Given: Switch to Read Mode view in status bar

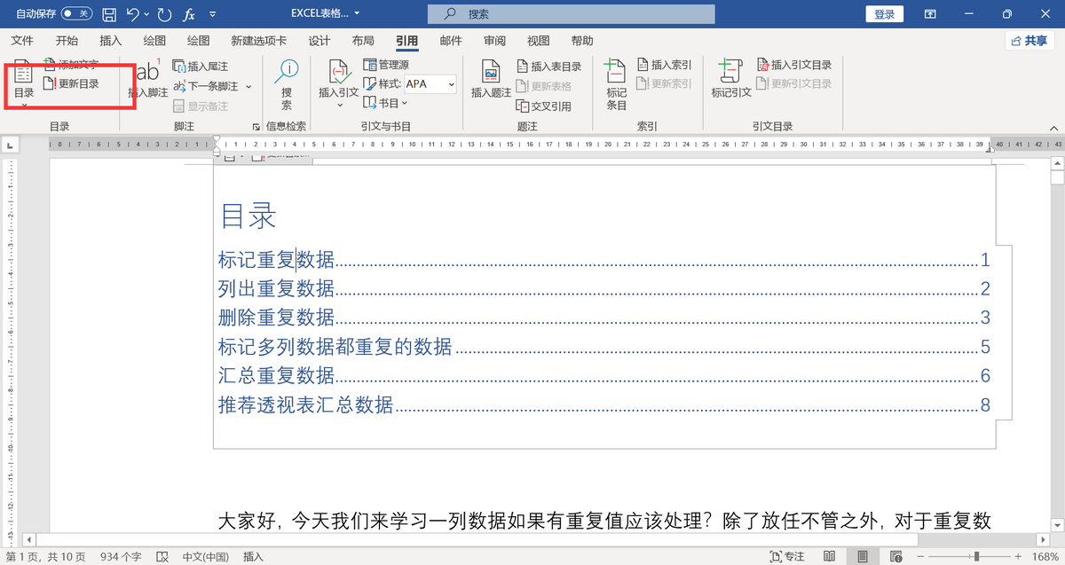Looking at the screenshot, I should click(829, 556).
